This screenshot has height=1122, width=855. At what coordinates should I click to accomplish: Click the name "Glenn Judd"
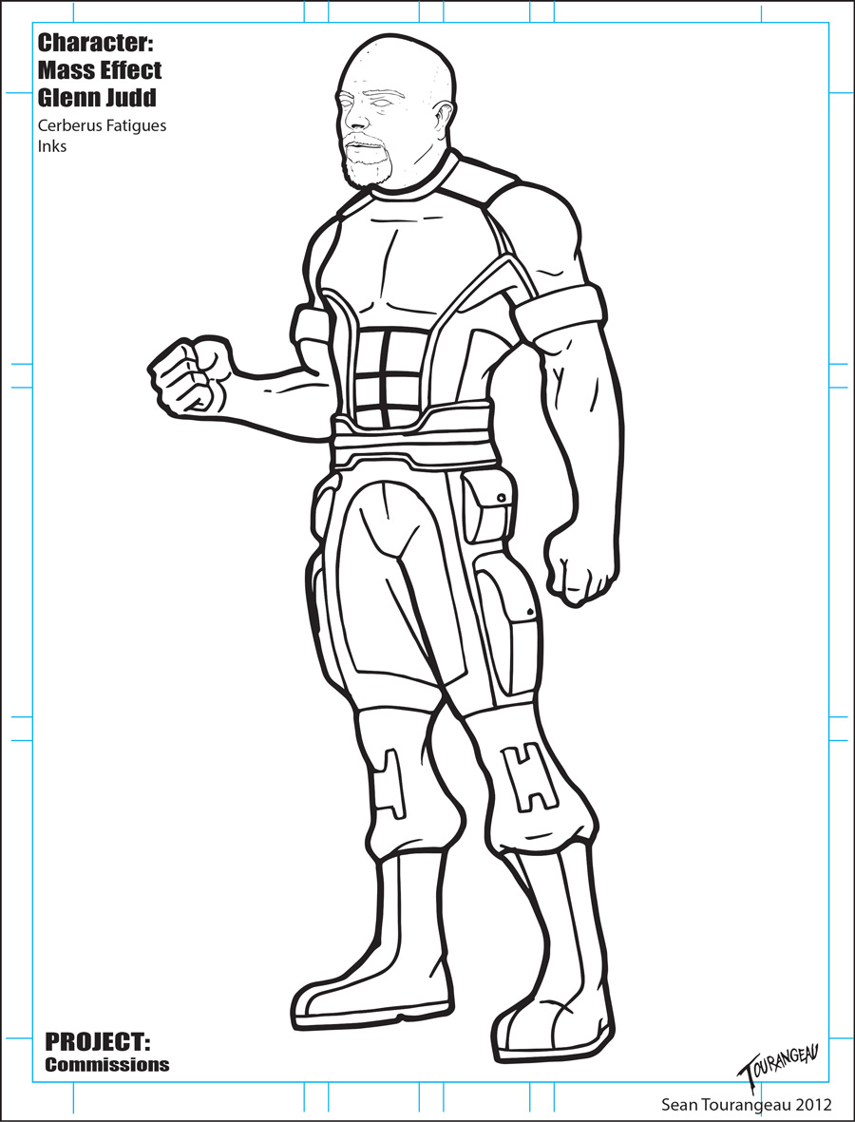97,97
